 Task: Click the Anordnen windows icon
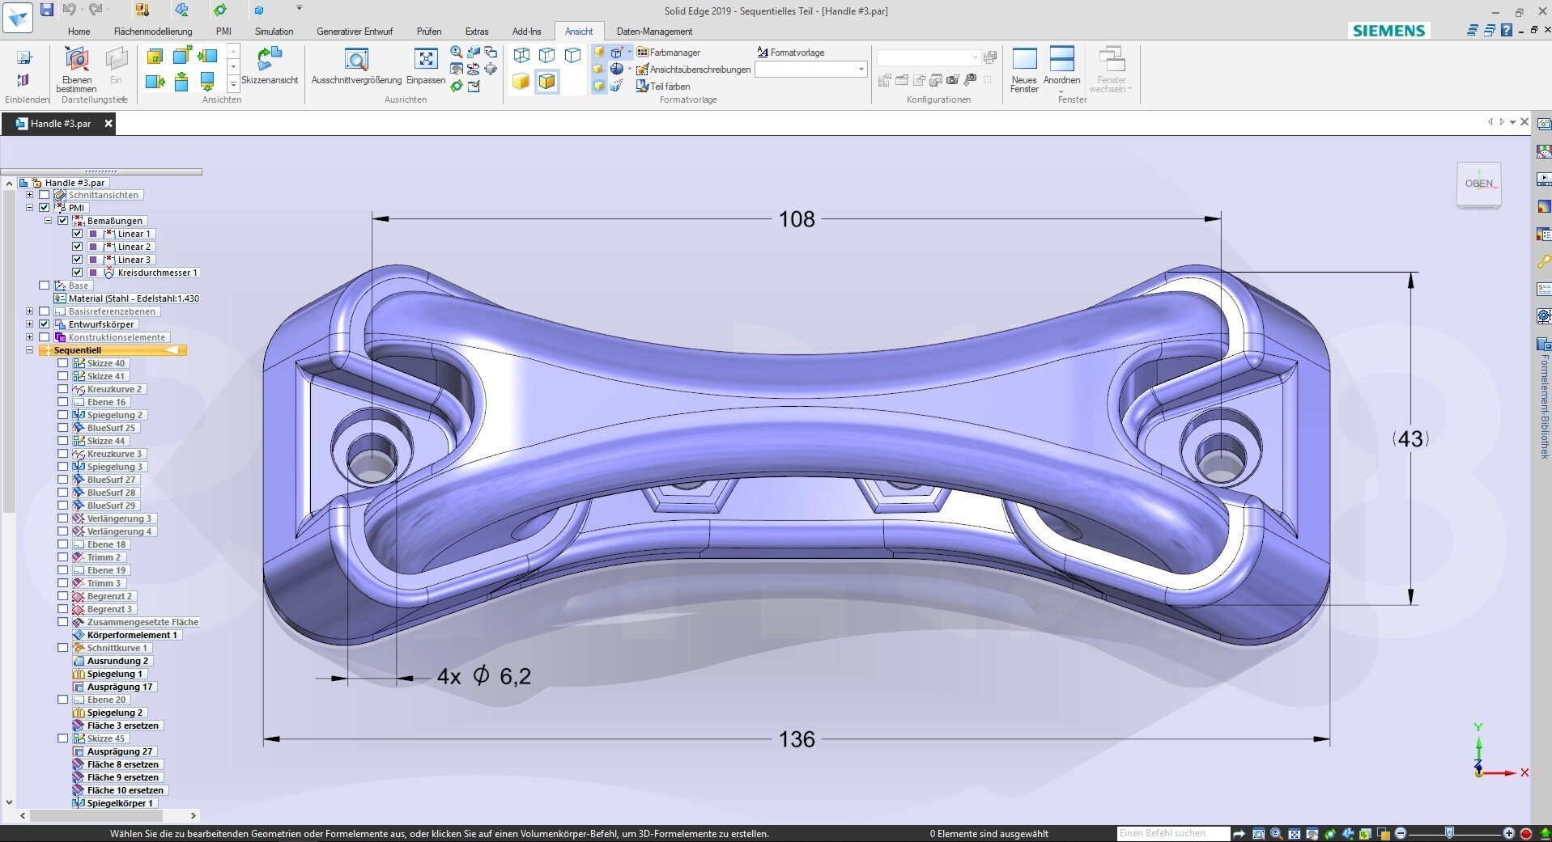(1061, 60)
